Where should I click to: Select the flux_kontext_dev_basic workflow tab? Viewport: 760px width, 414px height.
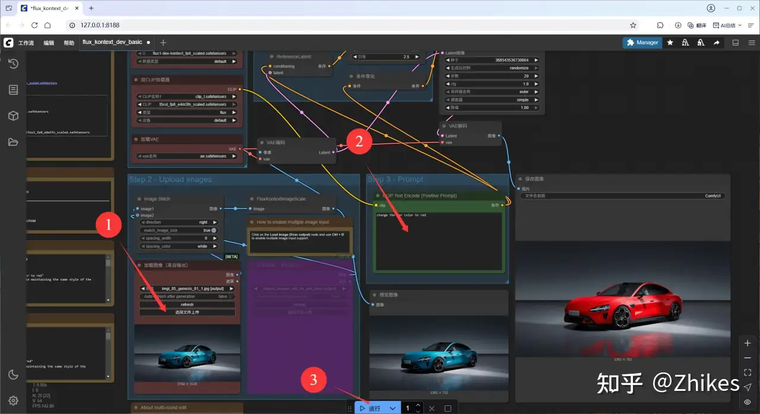(x=113, y=43)
